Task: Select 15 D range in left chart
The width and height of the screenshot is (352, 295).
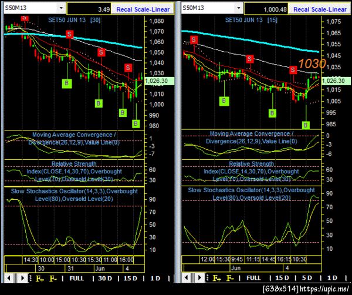Action: pyautogui.click(x=130, y=279)
